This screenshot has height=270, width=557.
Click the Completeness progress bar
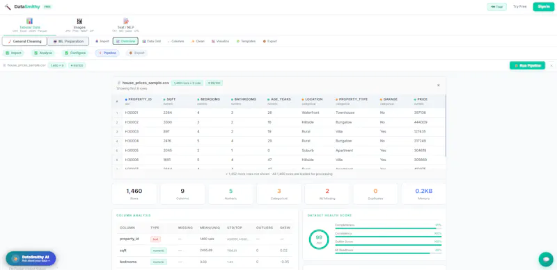click(x=389, y=228)
